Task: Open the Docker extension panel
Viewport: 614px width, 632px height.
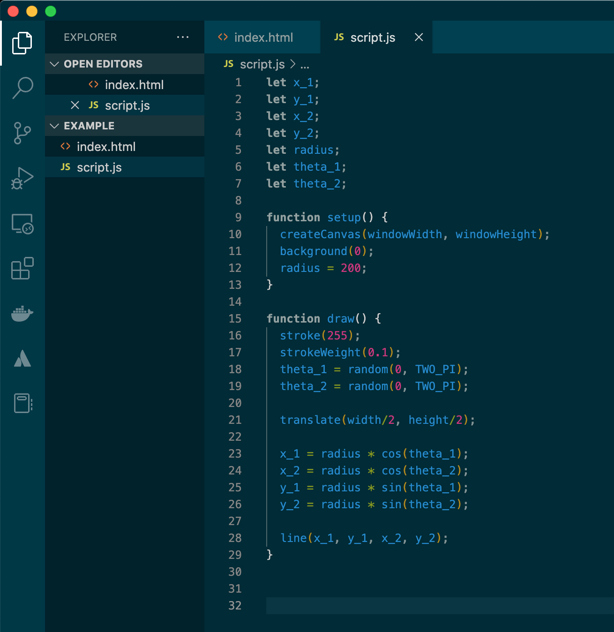Action: 22,314
